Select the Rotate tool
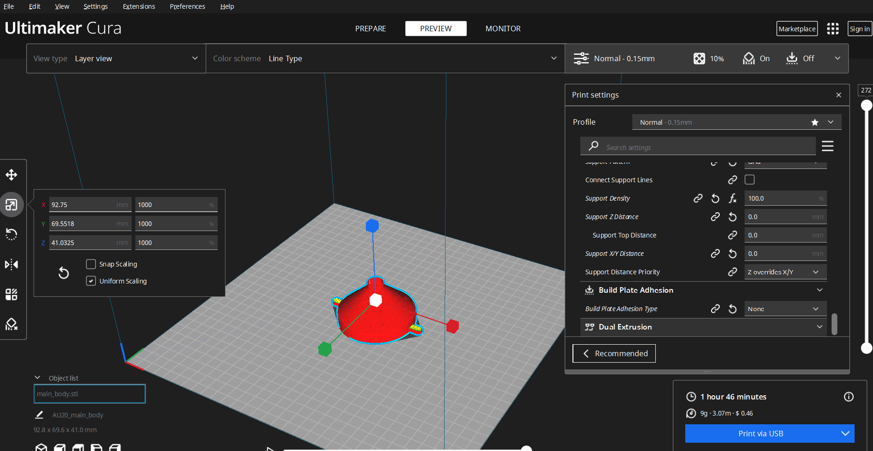Image resolution: width=873 pixels, height=451 pixels. coord(12,235)
